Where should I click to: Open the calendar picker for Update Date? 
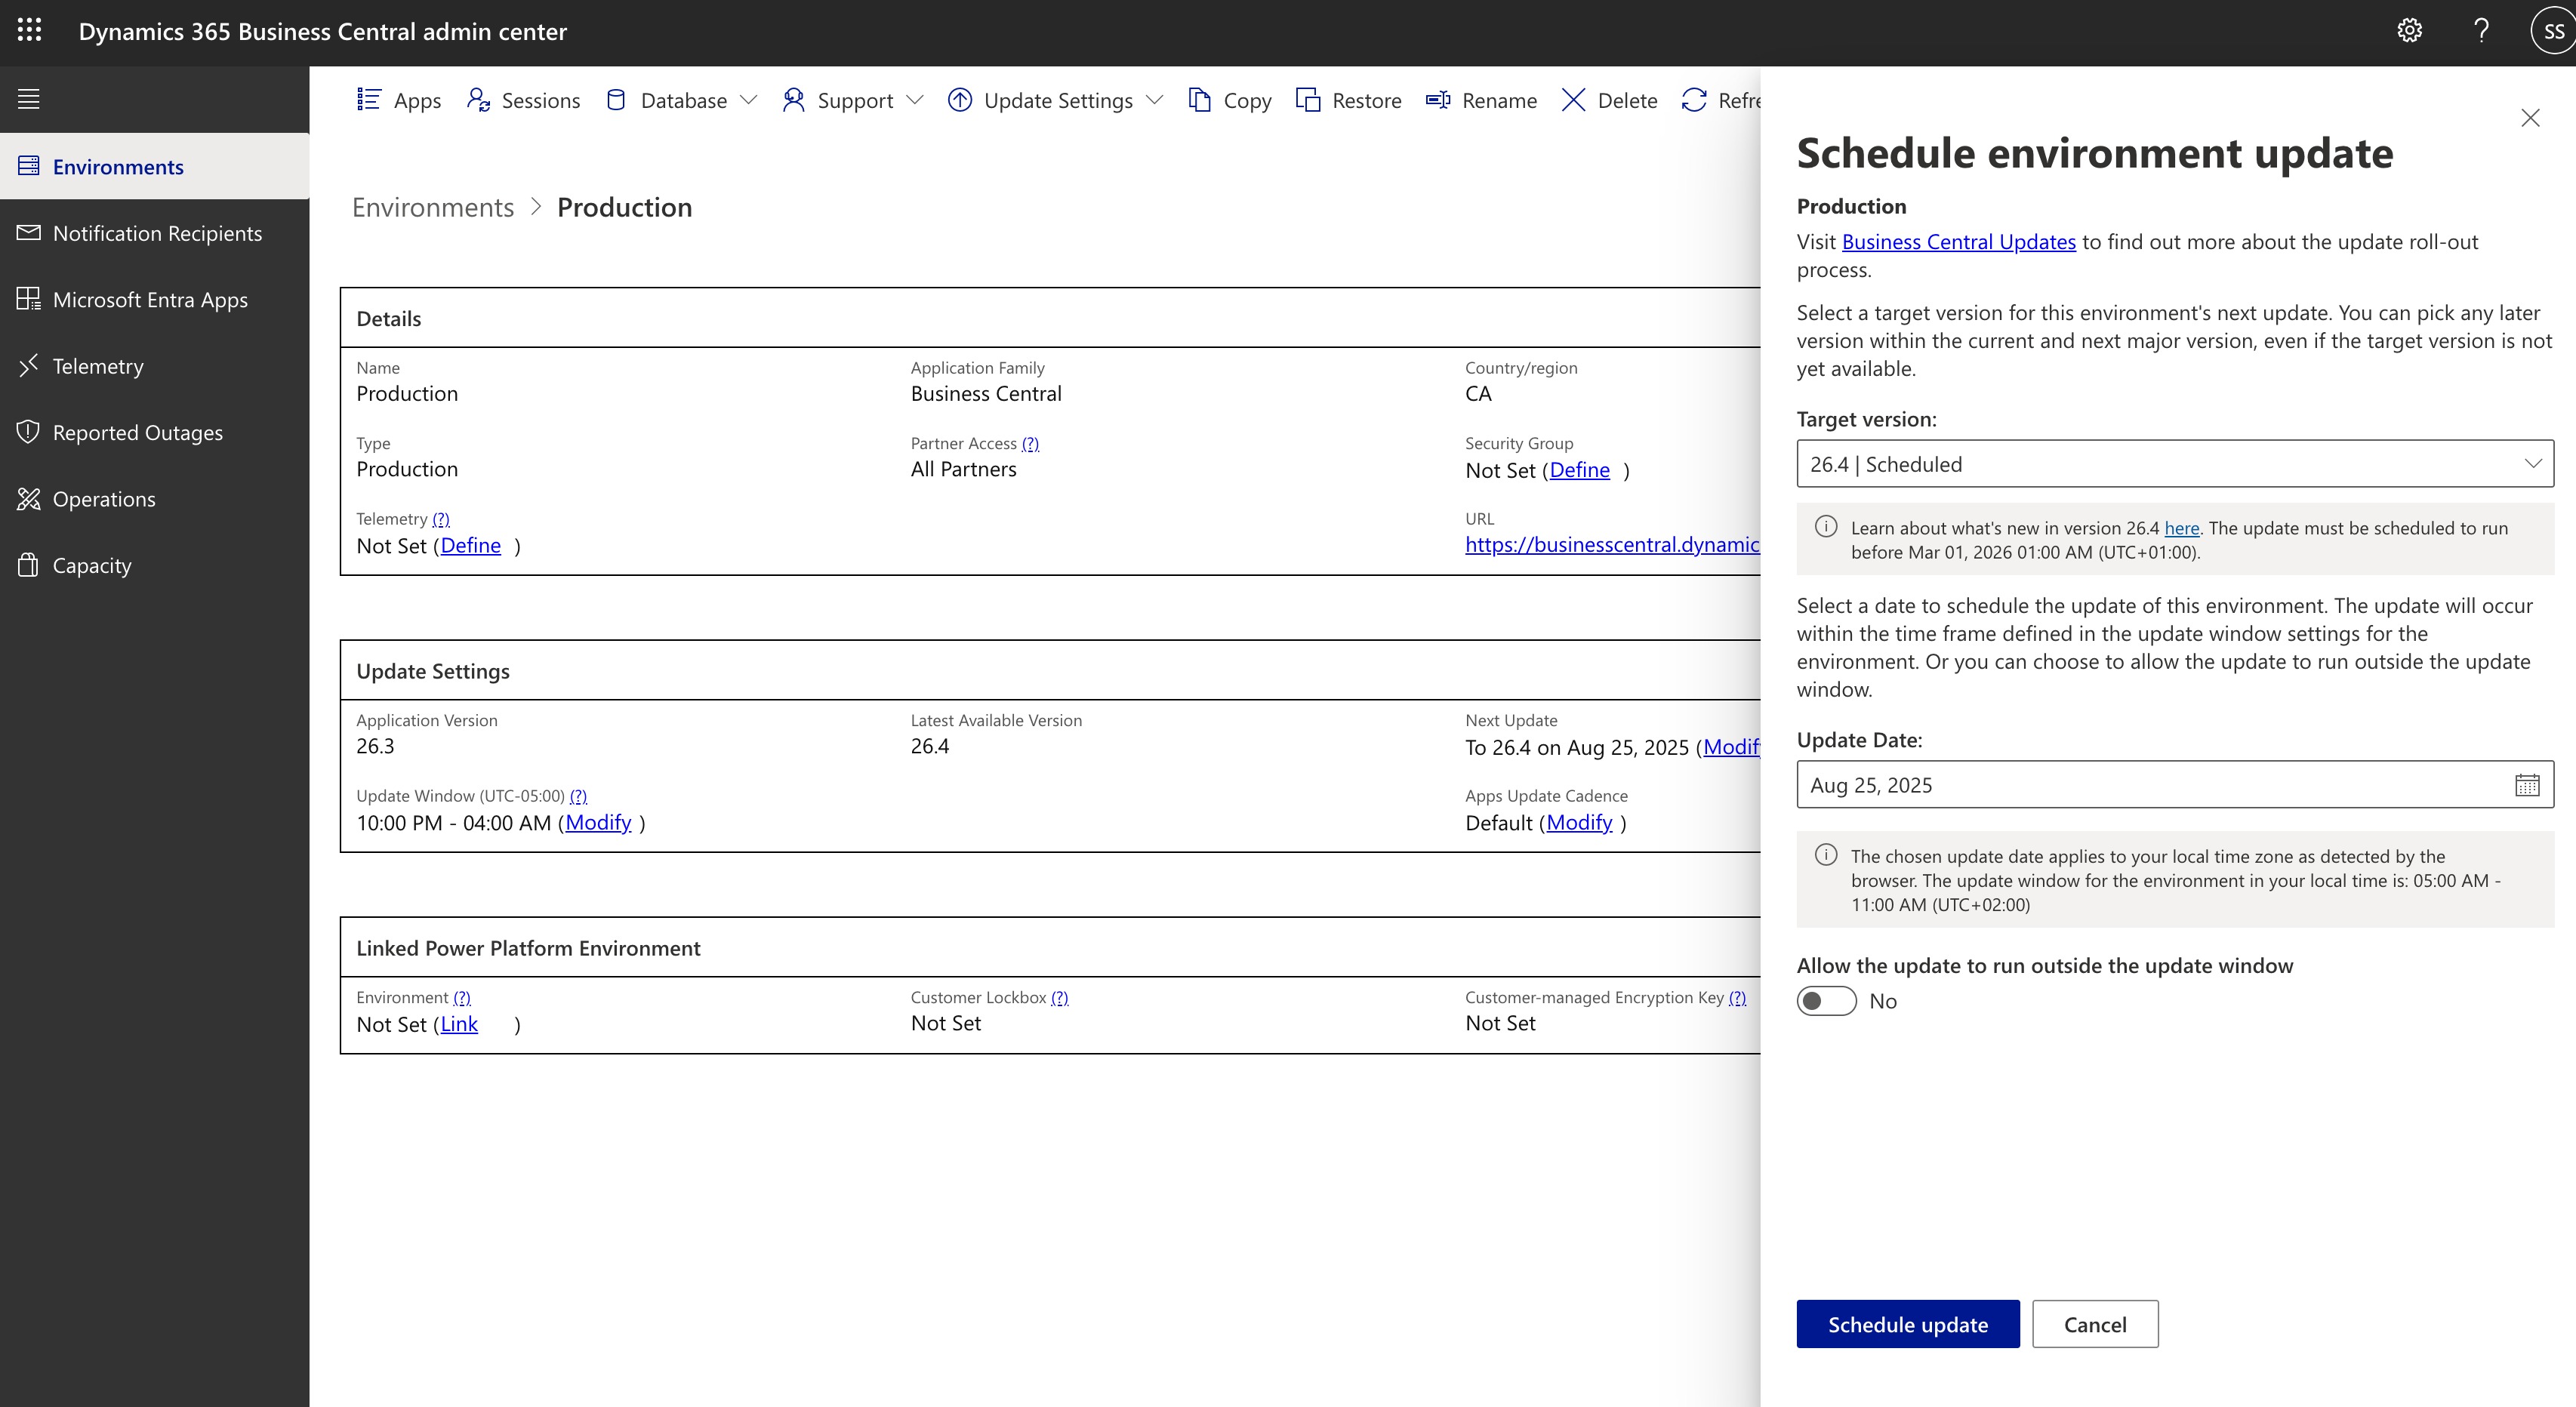[2527, 785]
